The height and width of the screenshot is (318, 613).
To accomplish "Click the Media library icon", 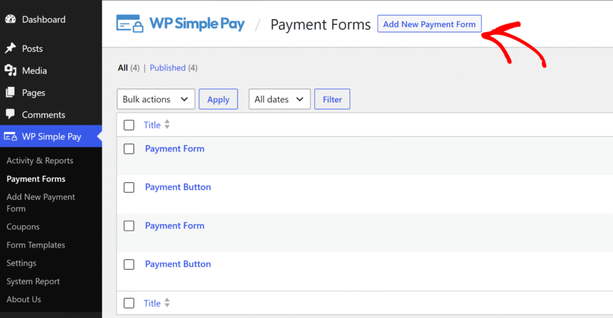I will [x=11, y=71].
